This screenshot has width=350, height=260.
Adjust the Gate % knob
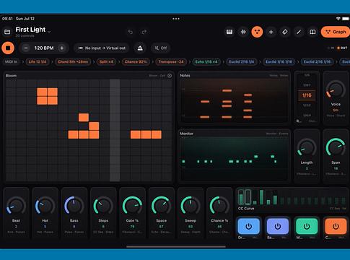[x=132, y=205]
